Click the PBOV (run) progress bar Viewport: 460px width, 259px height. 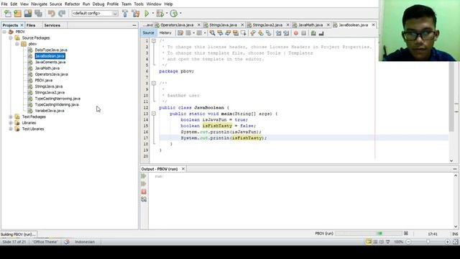(369, 233)
